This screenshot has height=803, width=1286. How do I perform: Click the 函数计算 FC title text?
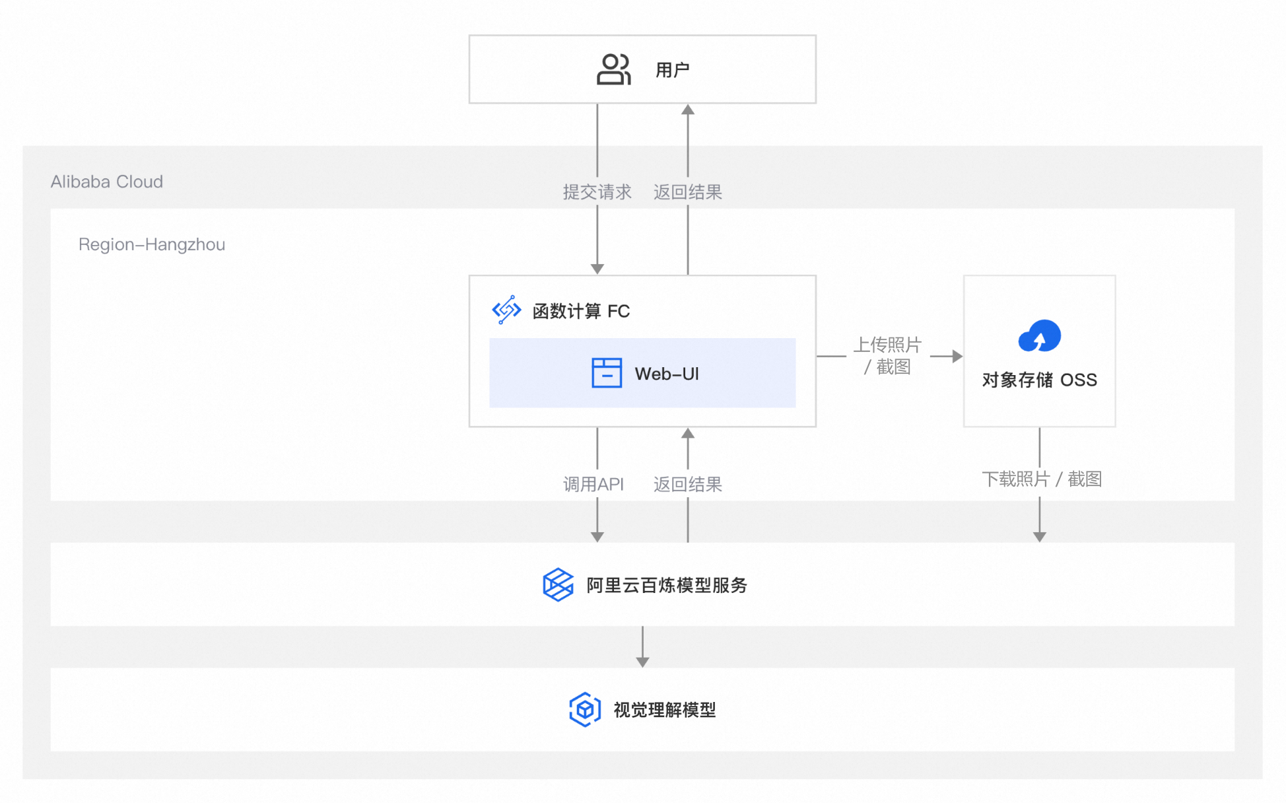(581, 311)
